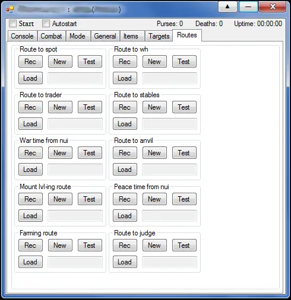Click Load under Route to stables
This screenshot has height=300, width=291.
(x=125, y=124)
